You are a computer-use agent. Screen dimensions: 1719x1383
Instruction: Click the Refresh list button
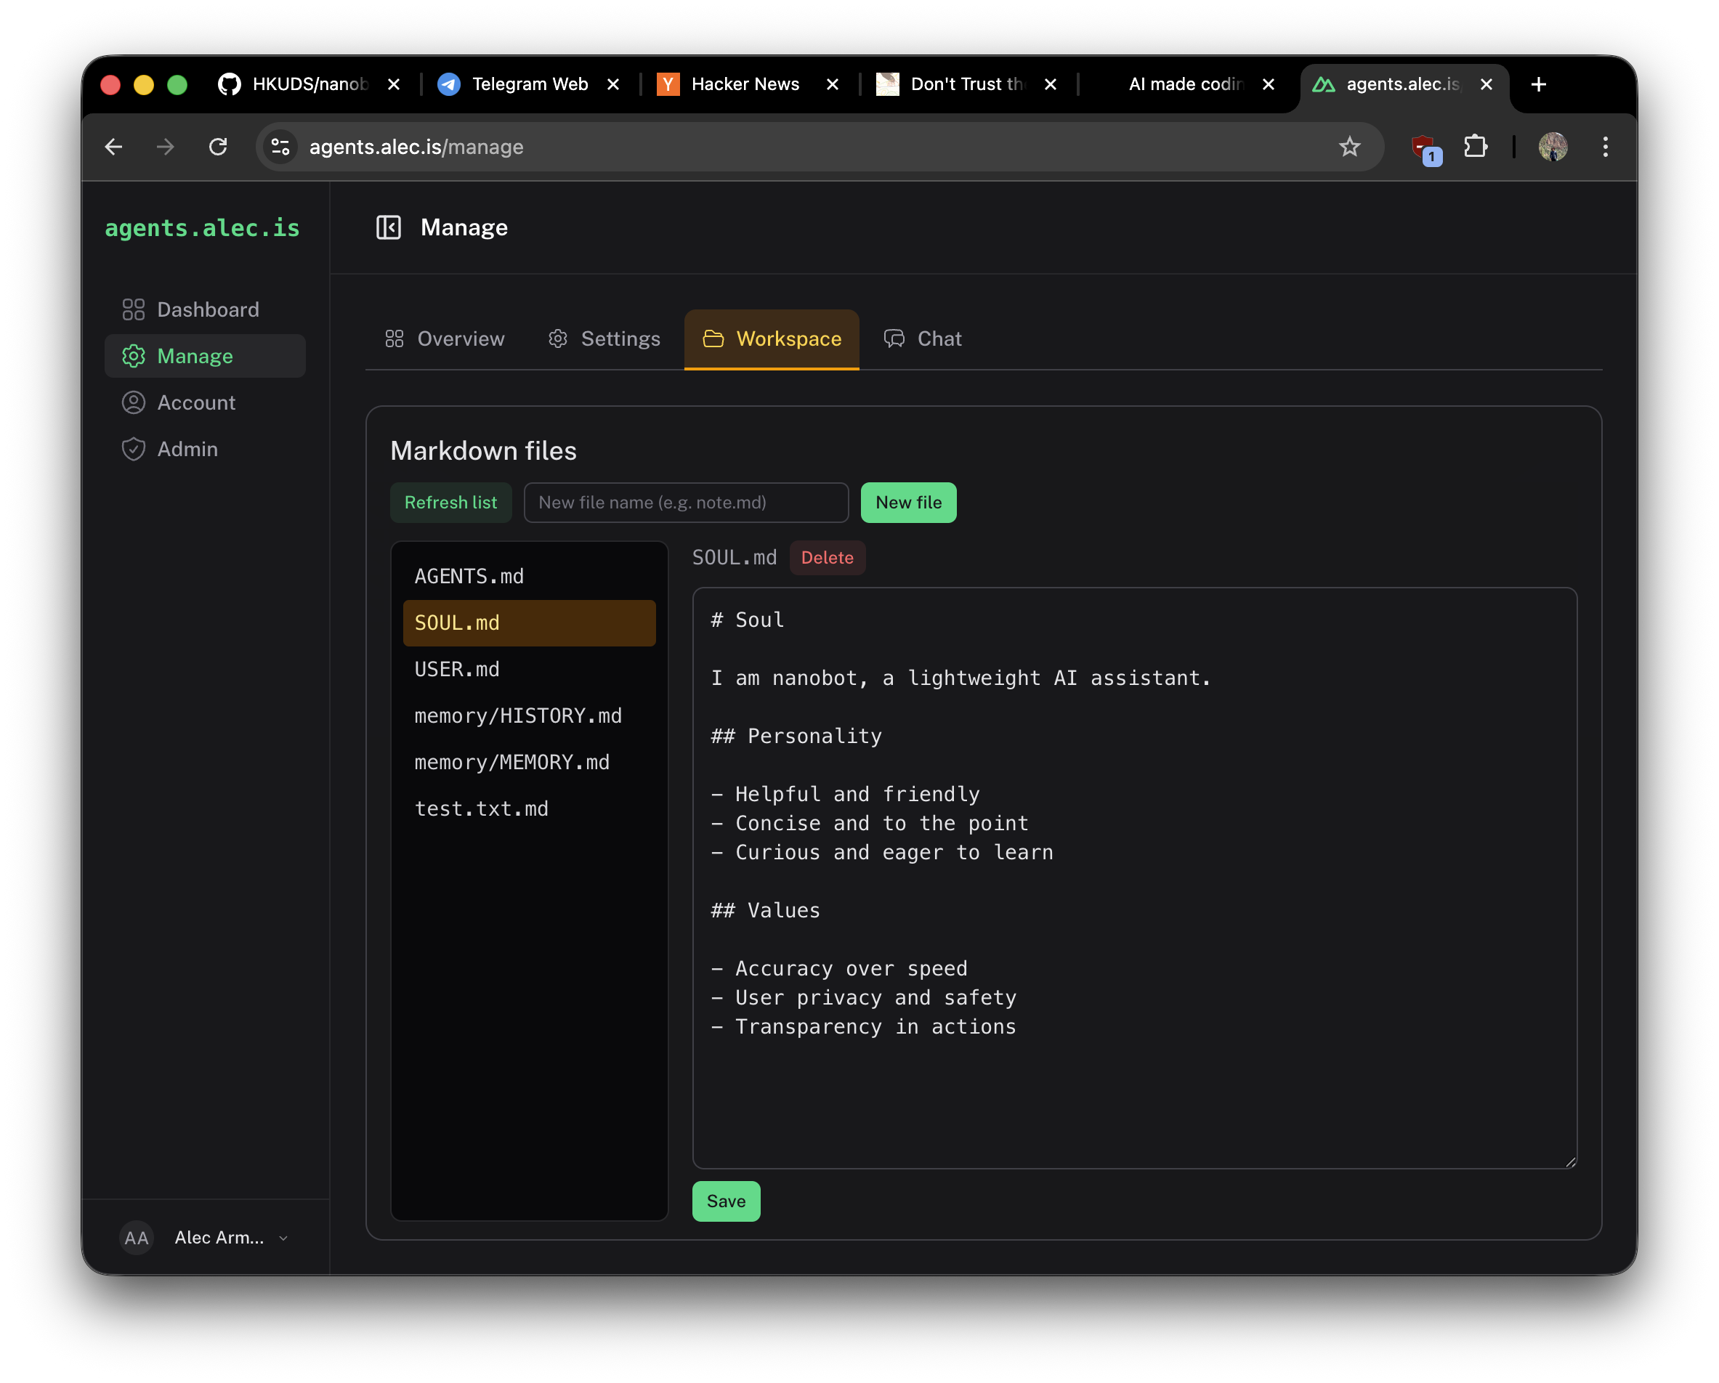pos(450,502)
